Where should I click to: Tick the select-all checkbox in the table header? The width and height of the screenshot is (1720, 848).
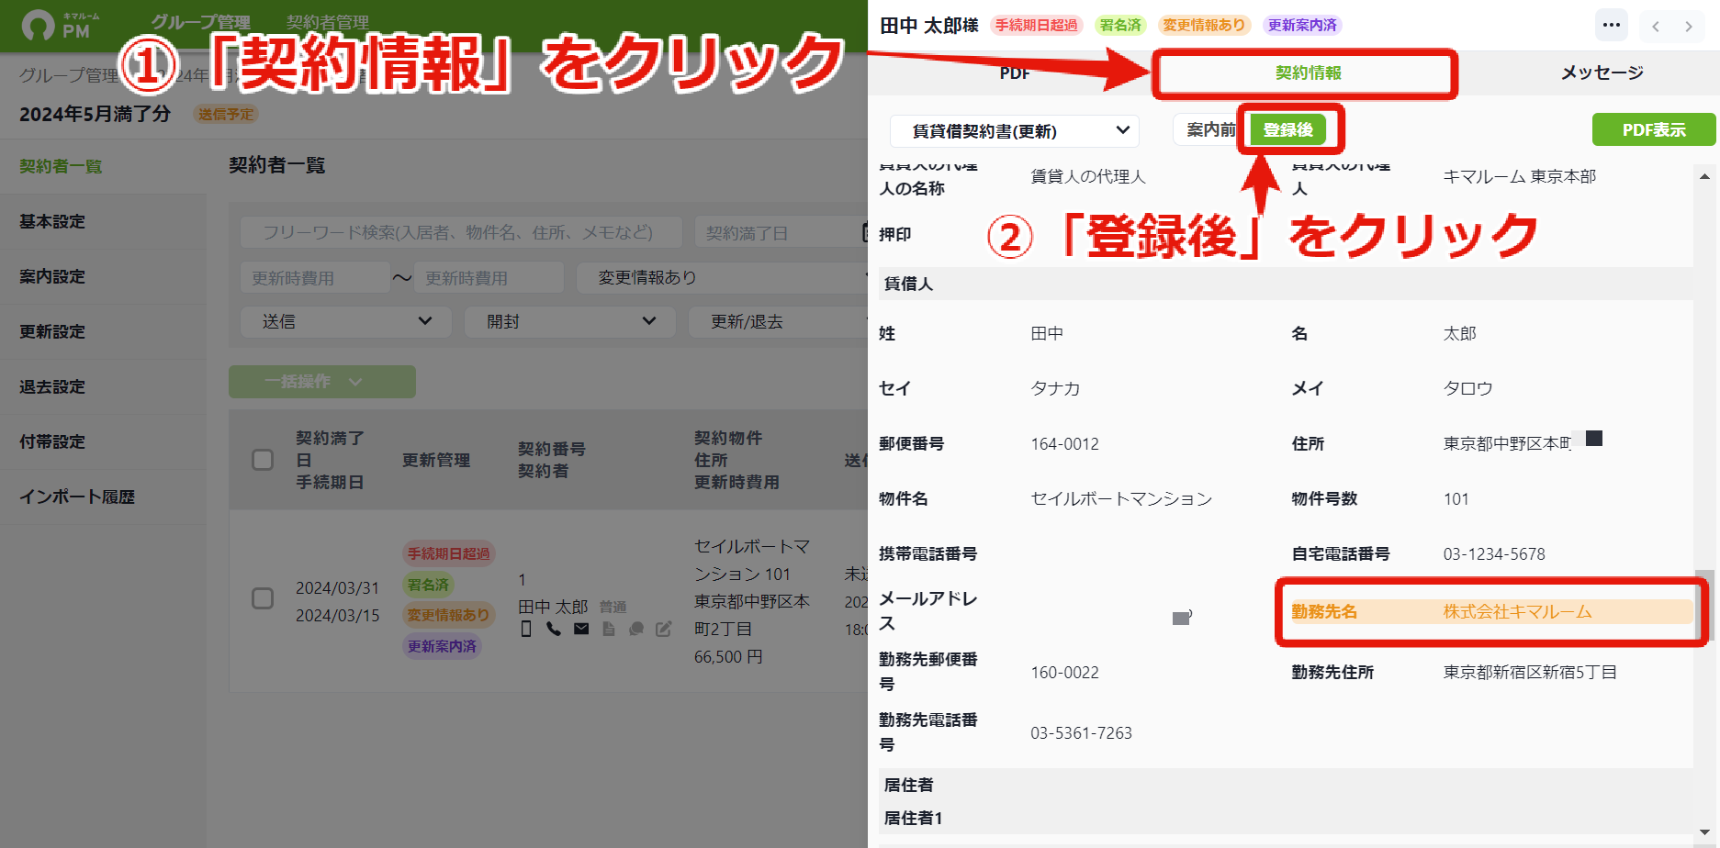coord(263,460)
